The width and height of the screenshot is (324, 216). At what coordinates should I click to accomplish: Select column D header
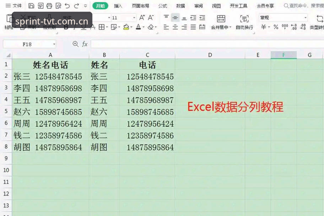tap(210, 55)
